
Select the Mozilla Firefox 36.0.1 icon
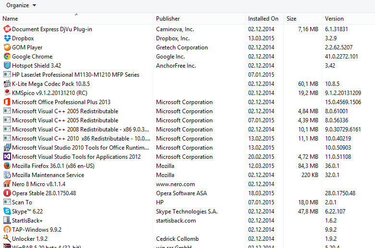pyautogui.click(x=7, y=166)
